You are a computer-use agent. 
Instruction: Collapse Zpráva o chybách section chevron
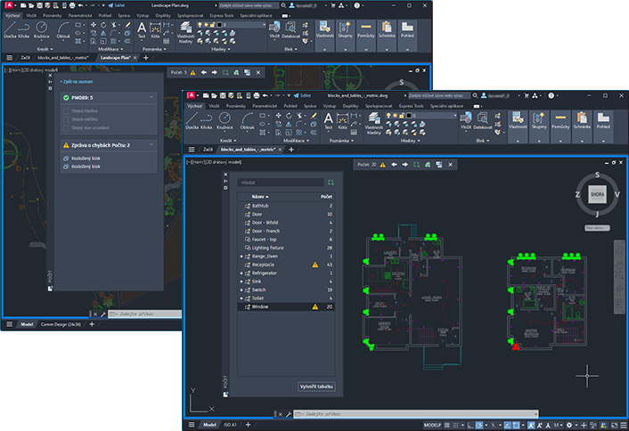point(151,144)
